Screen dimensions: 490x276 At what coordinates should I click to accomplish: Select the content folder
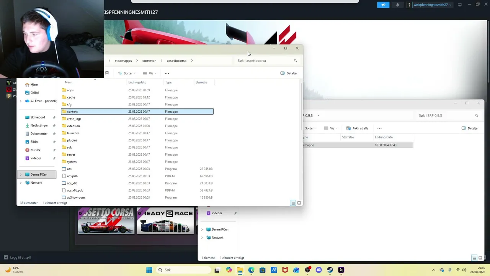(137, 112)
